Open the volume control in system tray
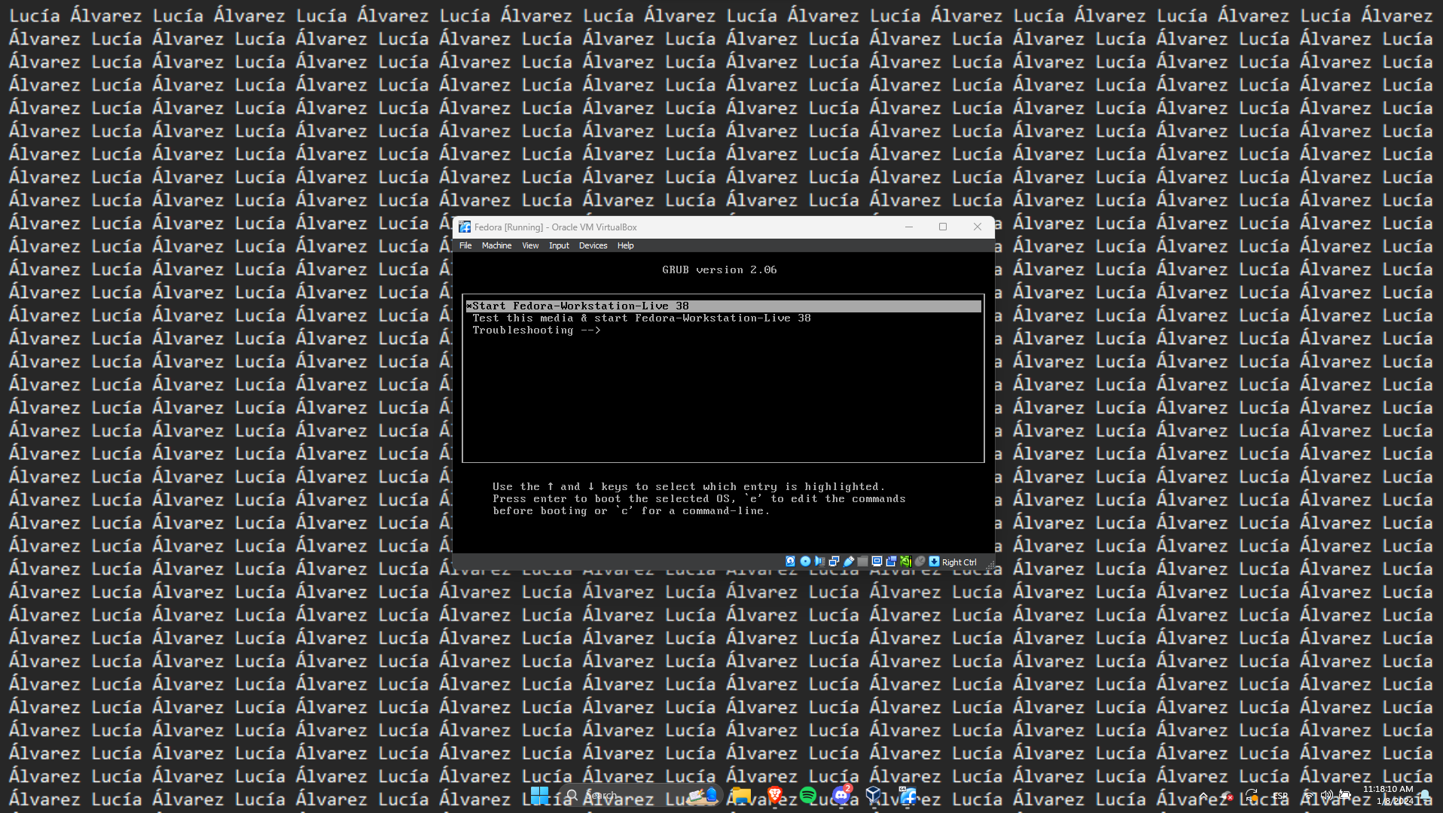1443x813 pixels. [1326, 795]
